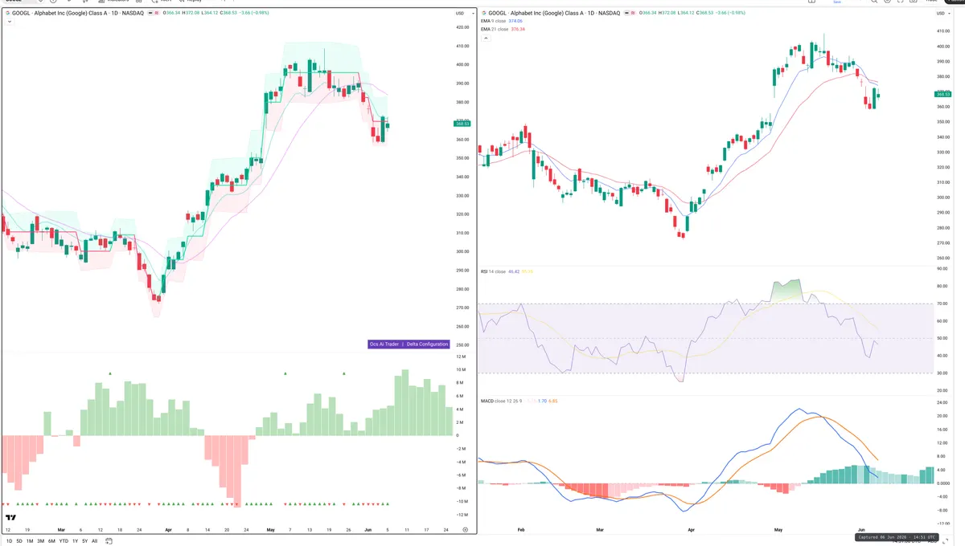Click the 368.53 last price label on left axis
Screen dimensions: 965x546
click(462, 124)
